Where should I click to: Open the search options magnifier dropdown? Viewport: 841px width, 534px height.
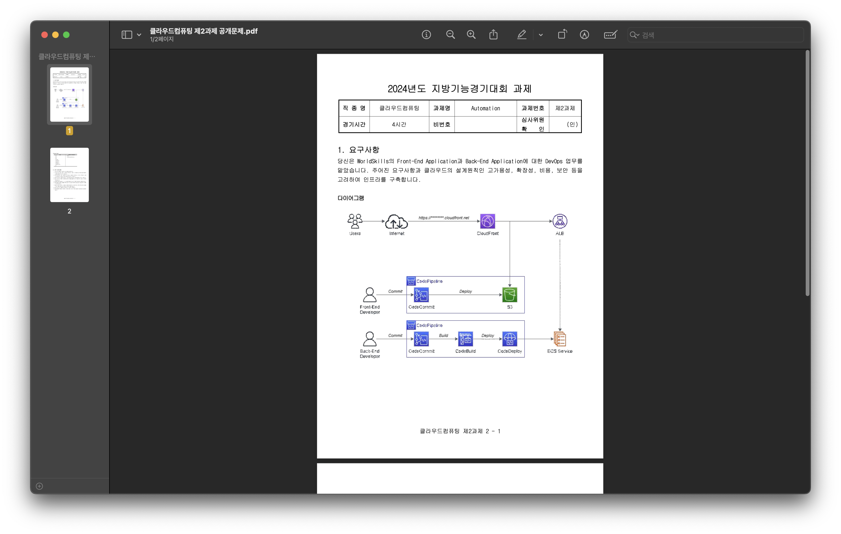tap(634, 35)
